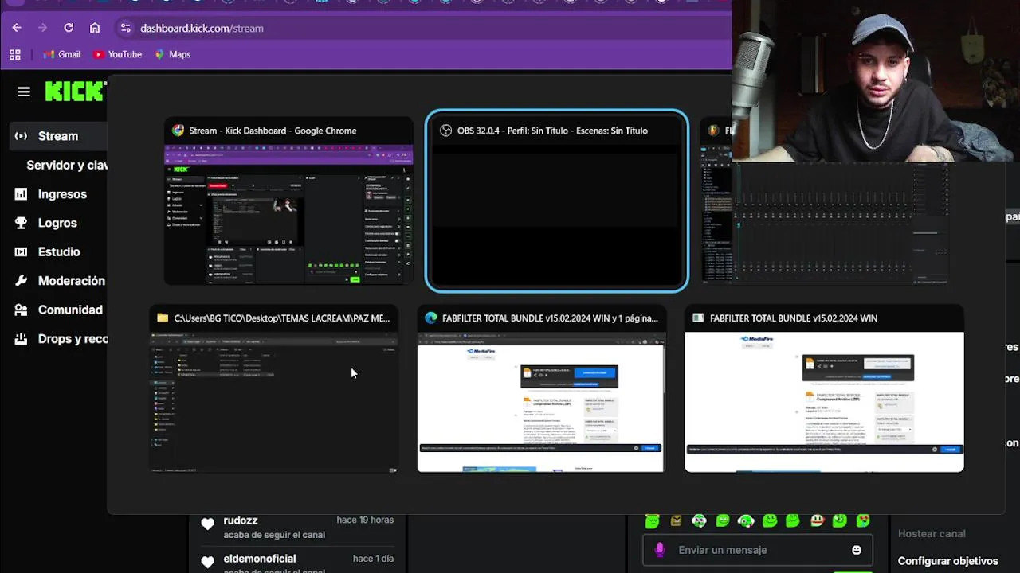Click the Comunidad people icon
The height and width of the screenshot is (573, 1020).
pos(22,310)
